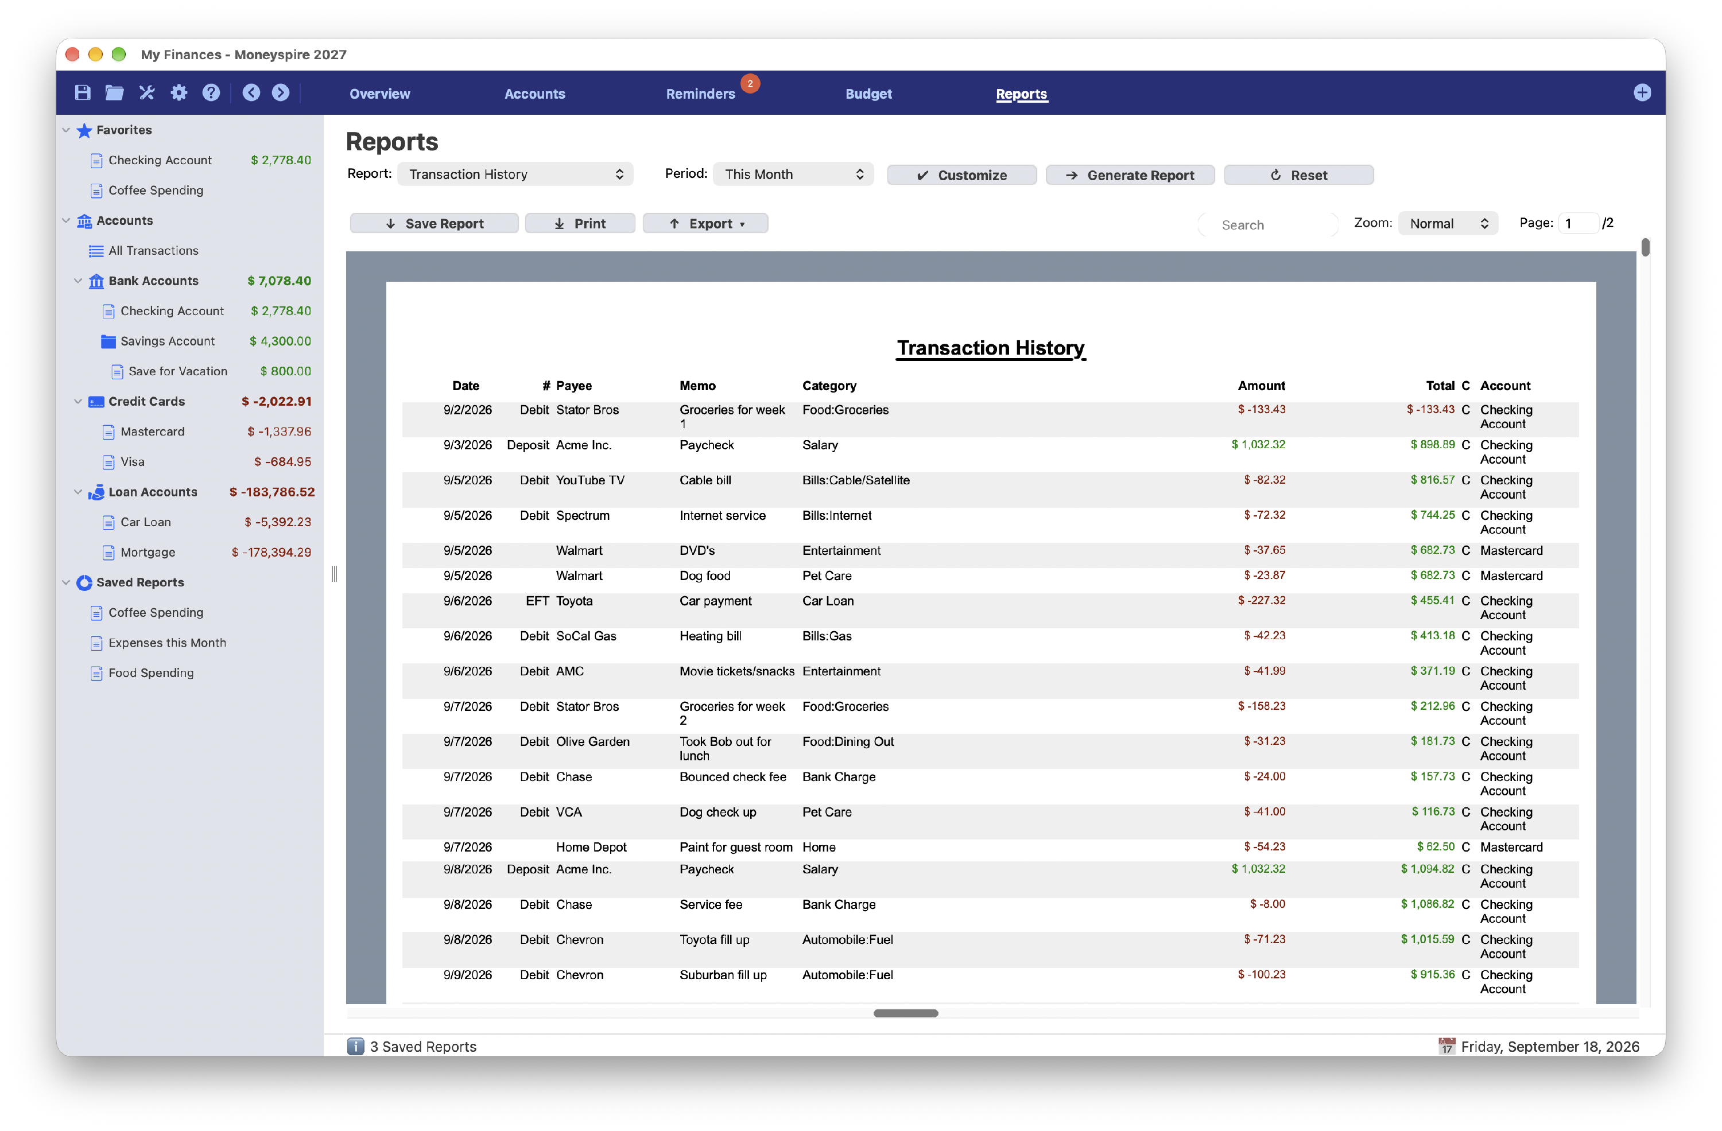Open settings gear icon
This screenshot has width=1722, height=1131.
(x=179, y=92)
